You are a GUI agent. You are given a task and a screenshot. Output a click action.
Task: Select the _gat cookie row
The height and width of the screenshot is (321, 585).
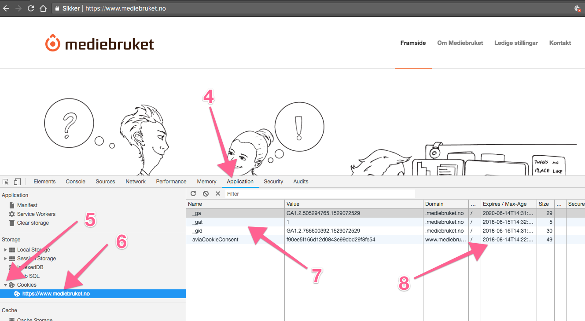tap(386, 222)
